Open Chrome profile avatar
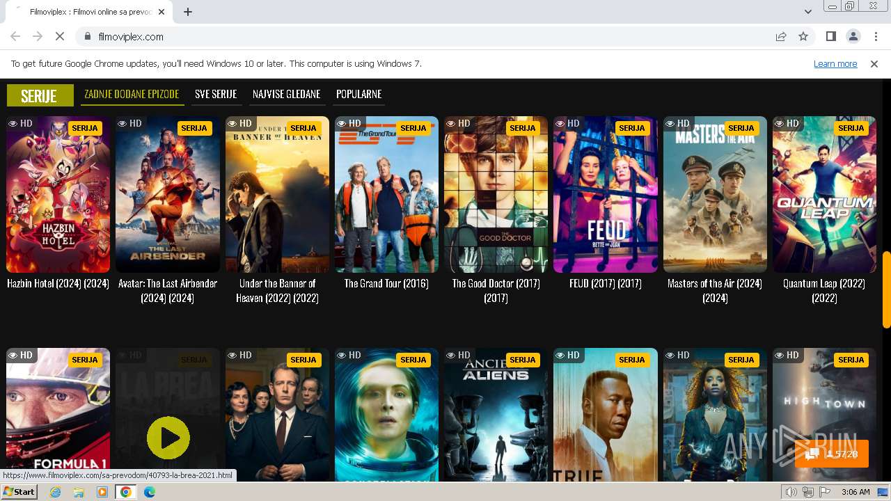Image resolution: width=891 pixels, height=501 pixels. pos(853,37)
